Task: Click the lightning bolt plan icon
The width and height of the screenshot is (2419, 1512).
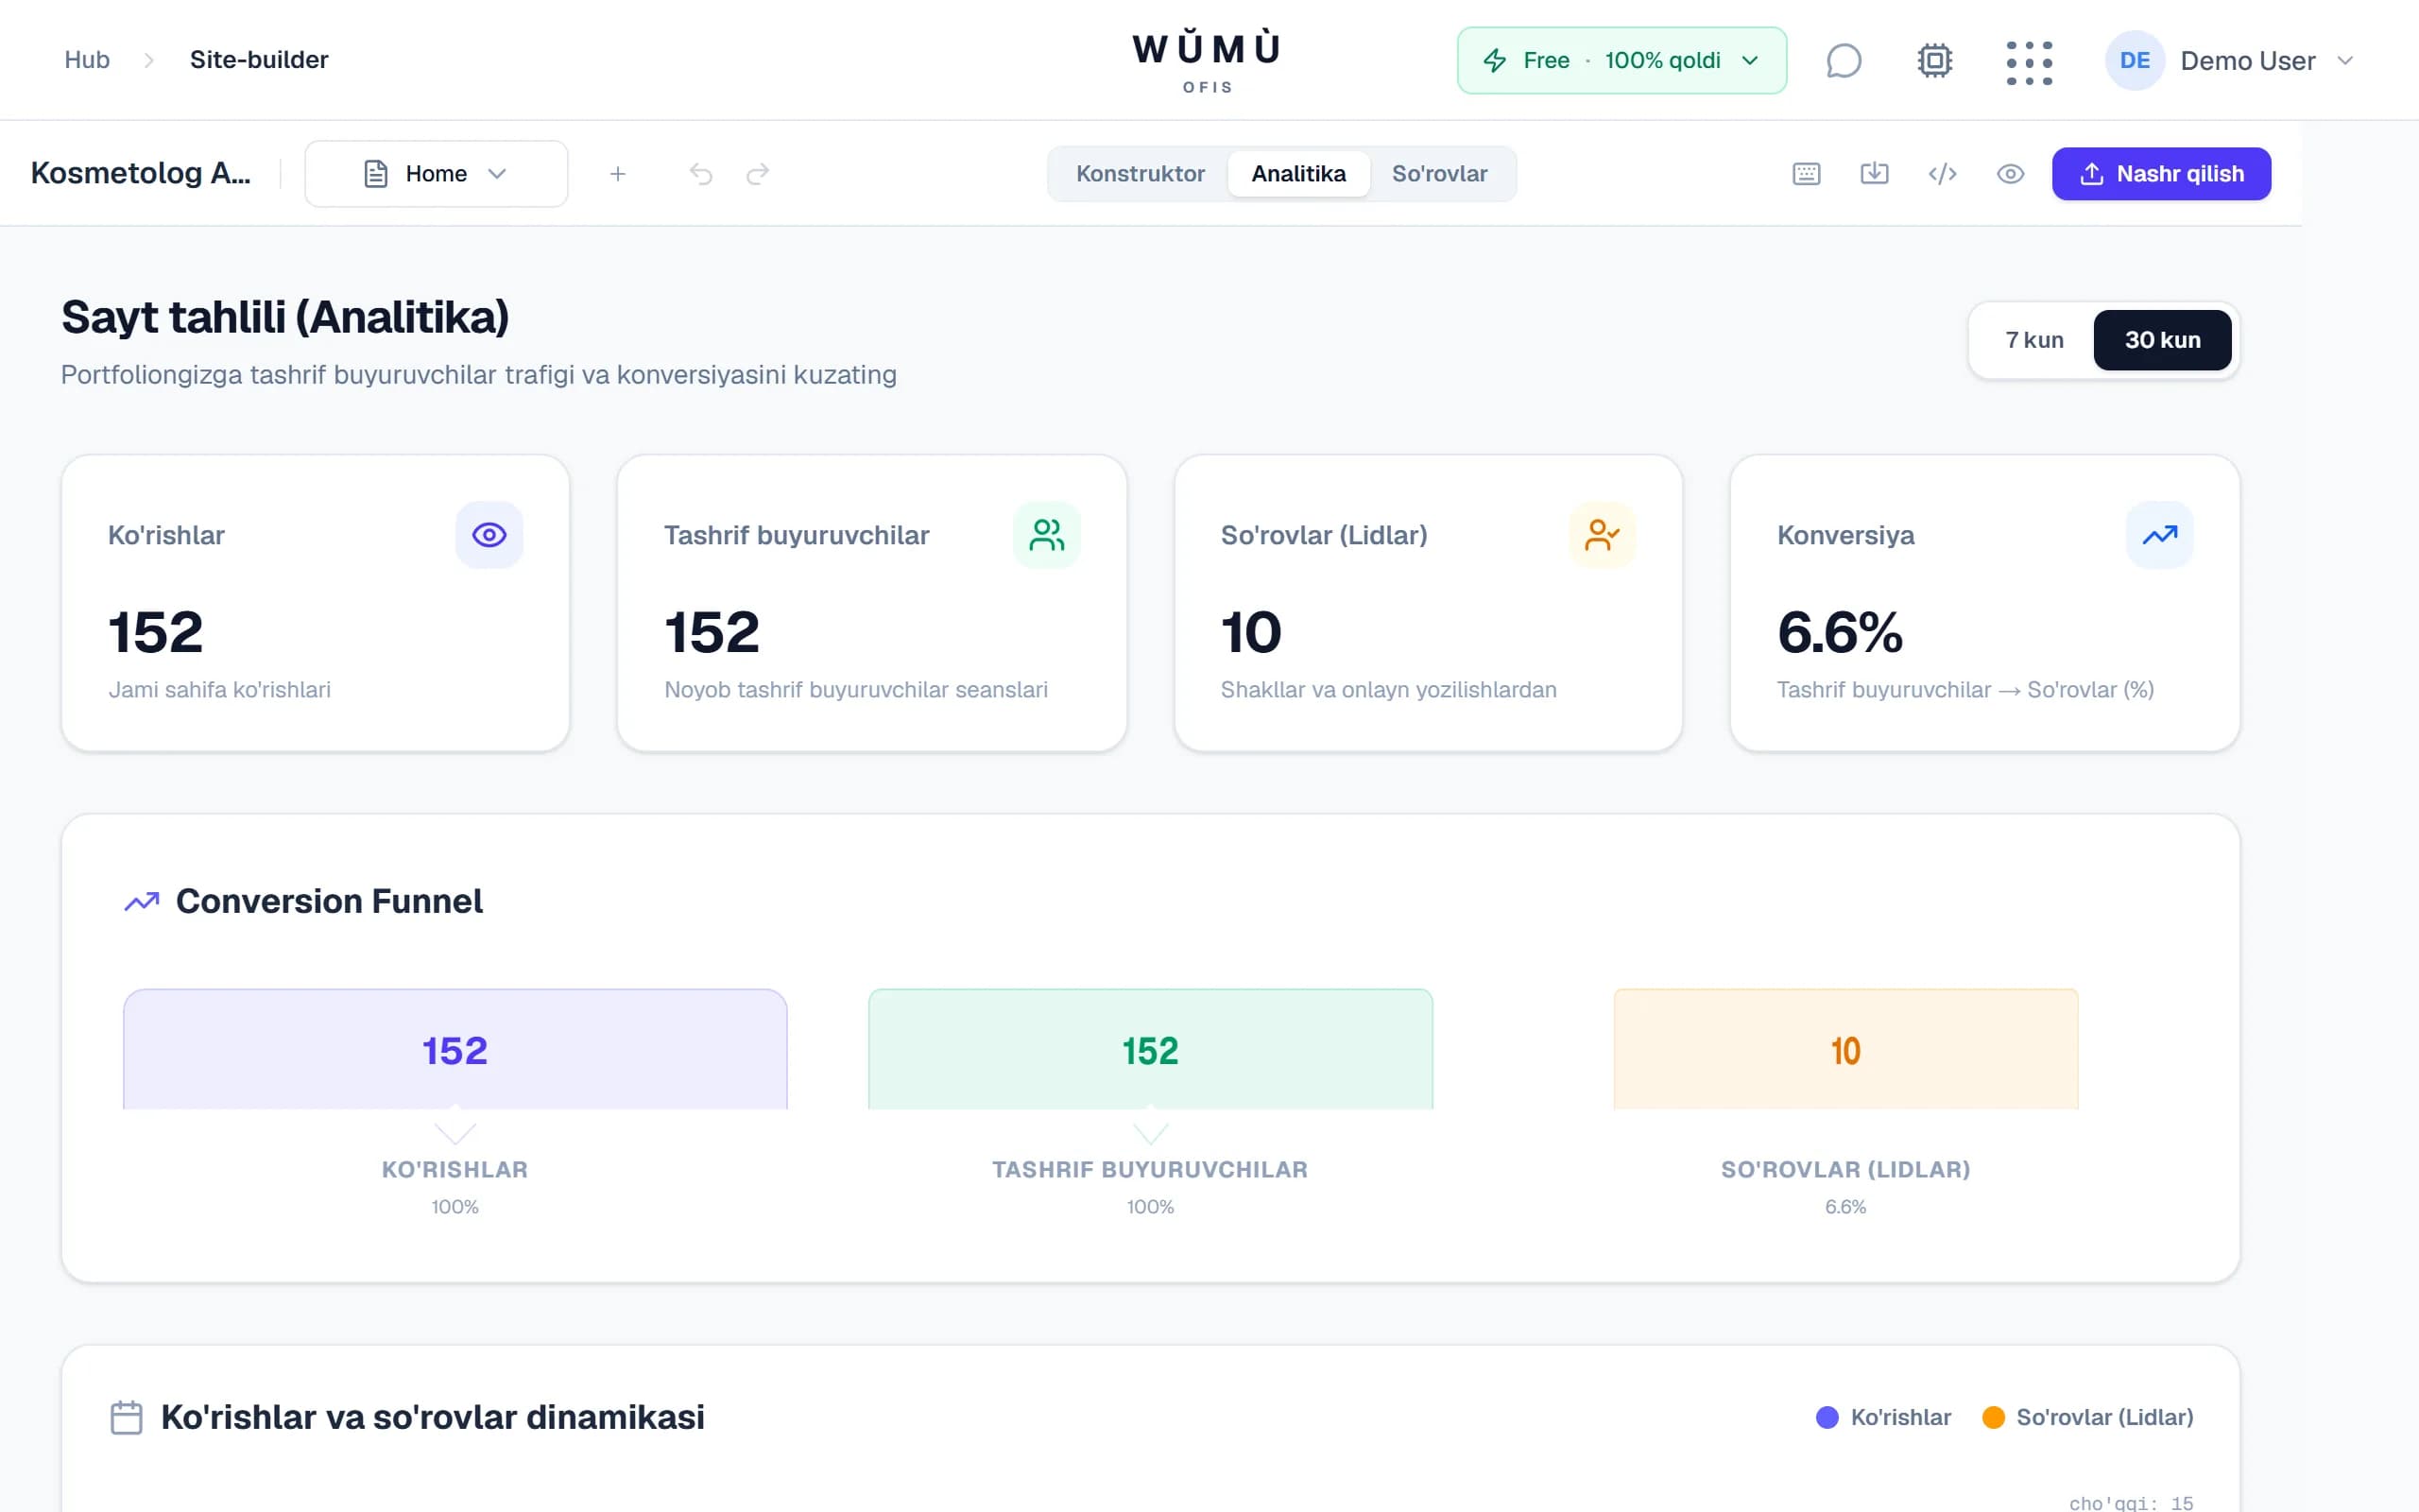Action: point(1494,60)
